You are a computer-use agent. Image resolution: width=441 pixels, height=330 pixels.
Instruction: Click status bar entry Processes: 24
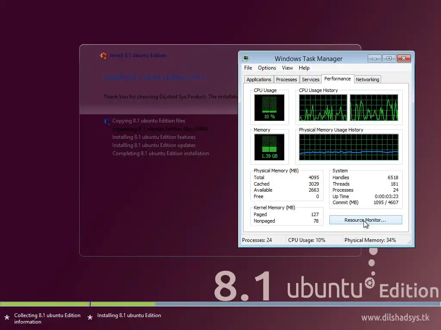(x=257, y=240)
